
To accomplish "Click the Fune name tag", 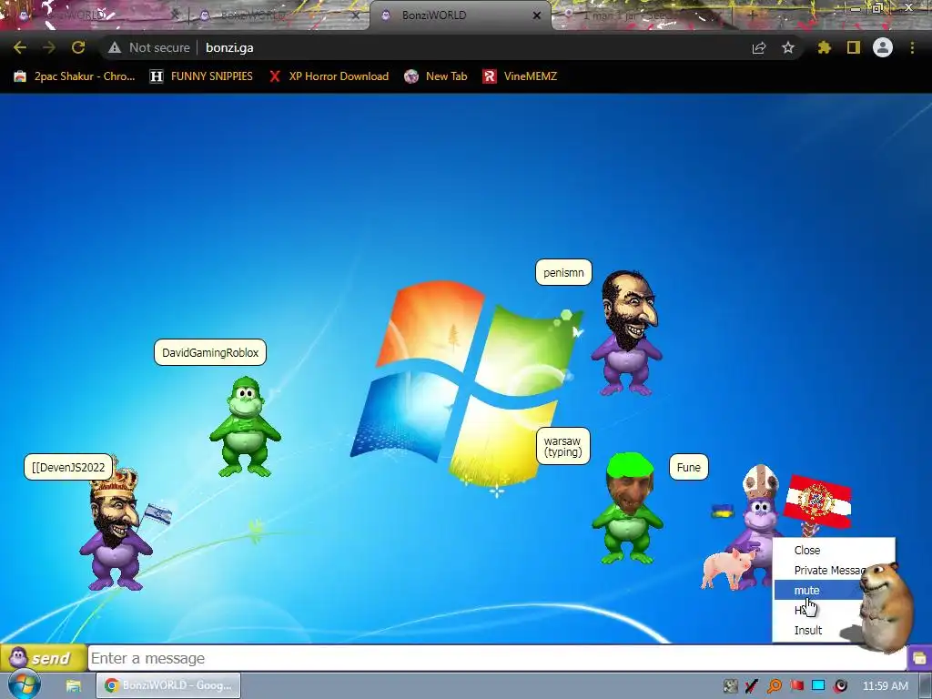I will click(x=688, y=467).
